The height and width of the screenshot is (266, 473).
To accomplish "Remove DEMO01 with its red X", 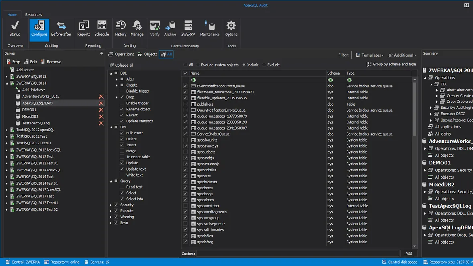I will coord(101,110).
